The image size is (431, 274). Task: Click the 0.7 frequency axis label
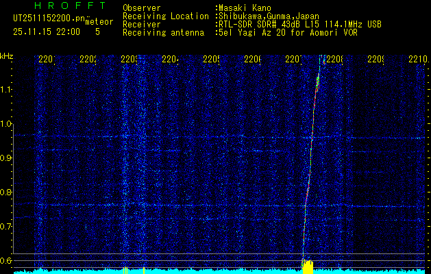[6, 226]
